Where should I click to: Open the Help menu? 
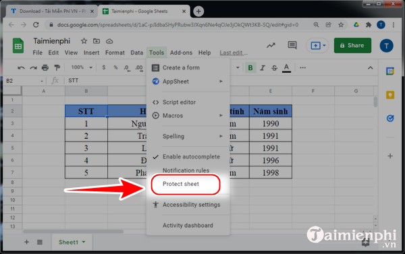(x=205, y=53)
